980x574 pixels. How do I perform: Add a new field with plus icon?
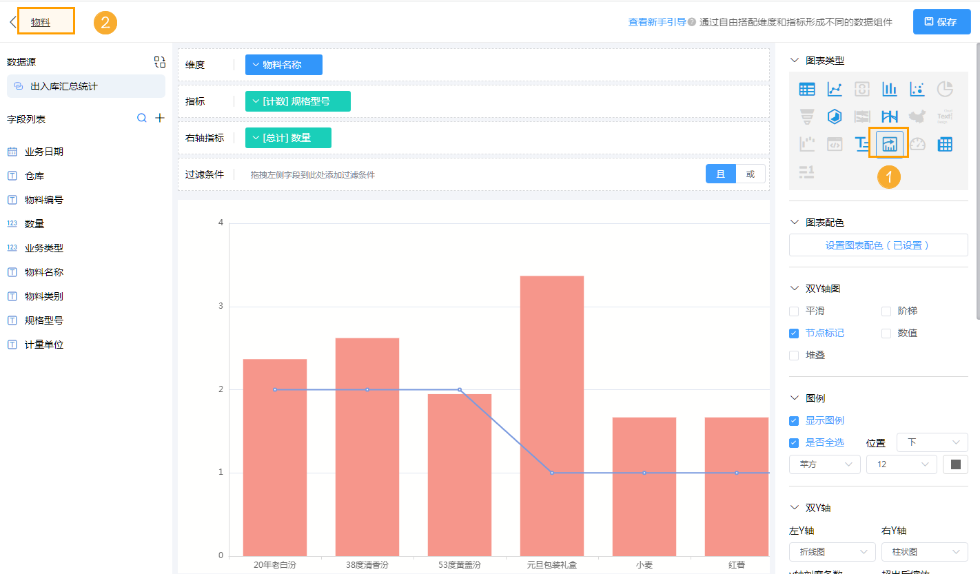tap(160, 119)
